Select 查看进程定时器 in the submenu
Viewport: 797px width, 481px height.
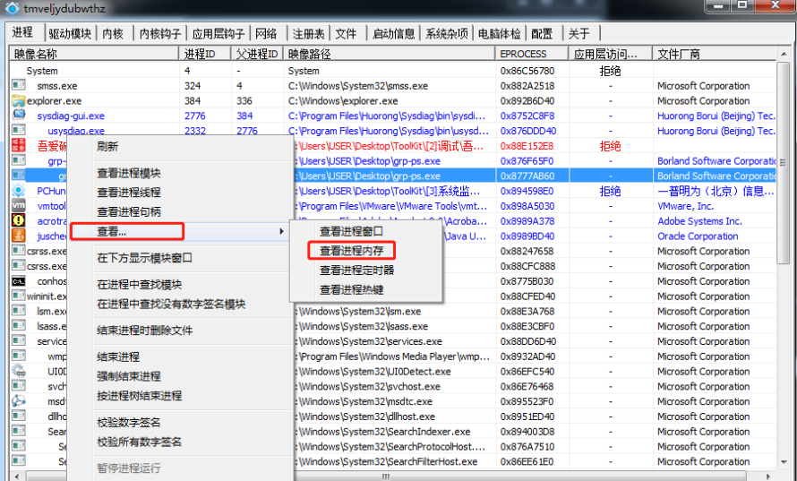click(x=366, y=270)
